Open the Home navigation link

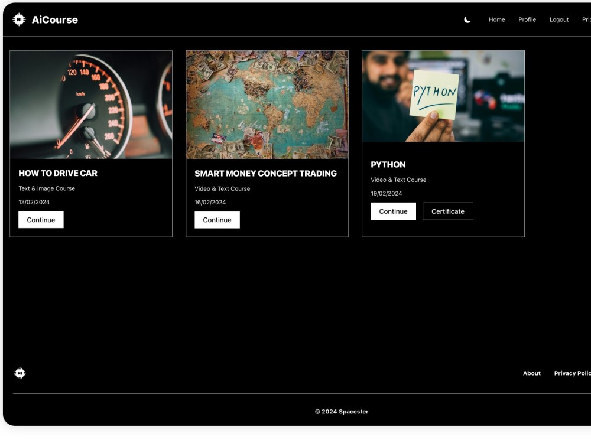click(496, 19)
